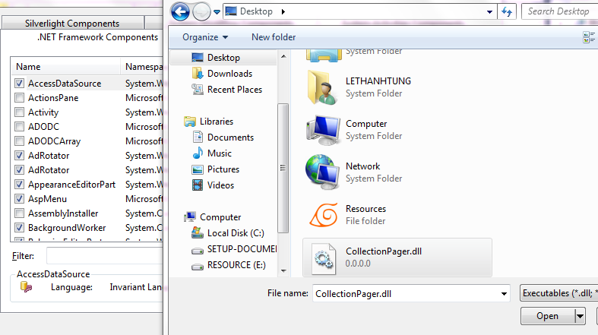Uncheck the AspMenu checkbox

point(20,199)
